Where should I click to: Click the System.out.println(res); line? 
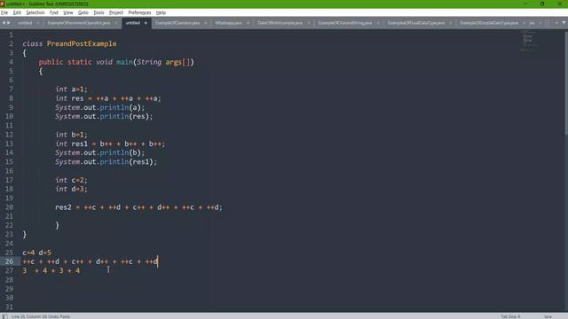click(x=104, y=116)
